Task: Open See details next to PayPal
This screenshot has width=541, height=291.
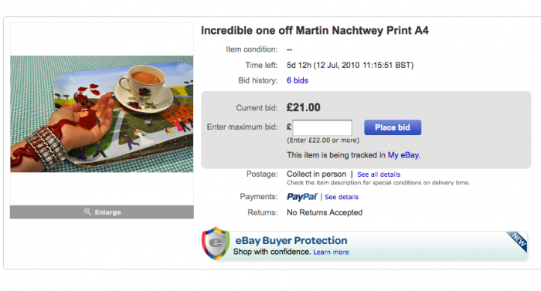Action: 342,197
